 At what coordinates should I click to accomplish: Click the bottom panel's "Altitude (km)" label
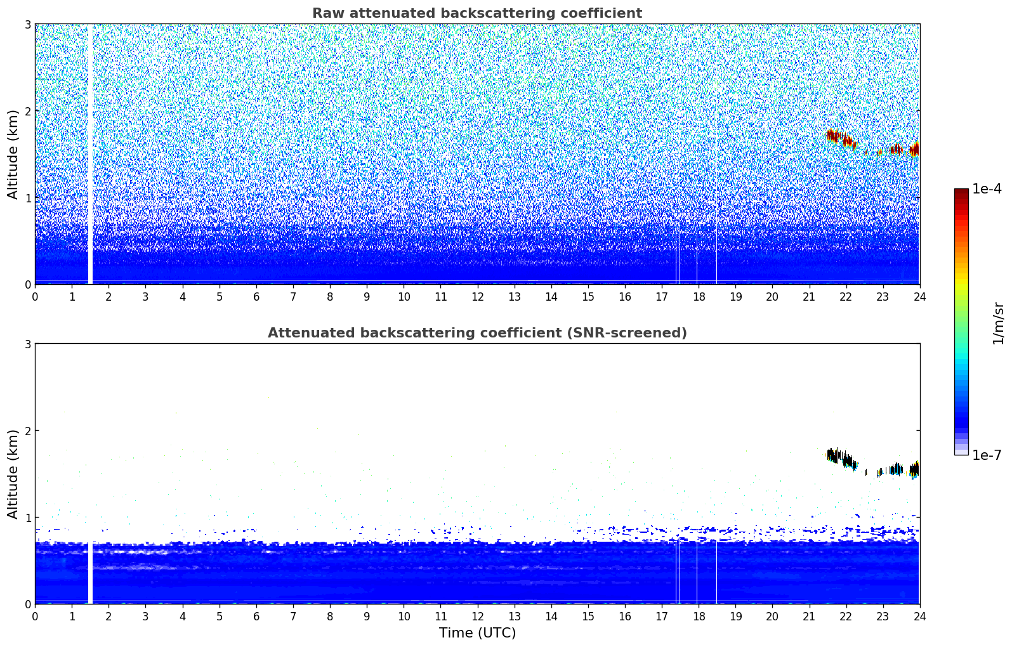coord(13,474)
